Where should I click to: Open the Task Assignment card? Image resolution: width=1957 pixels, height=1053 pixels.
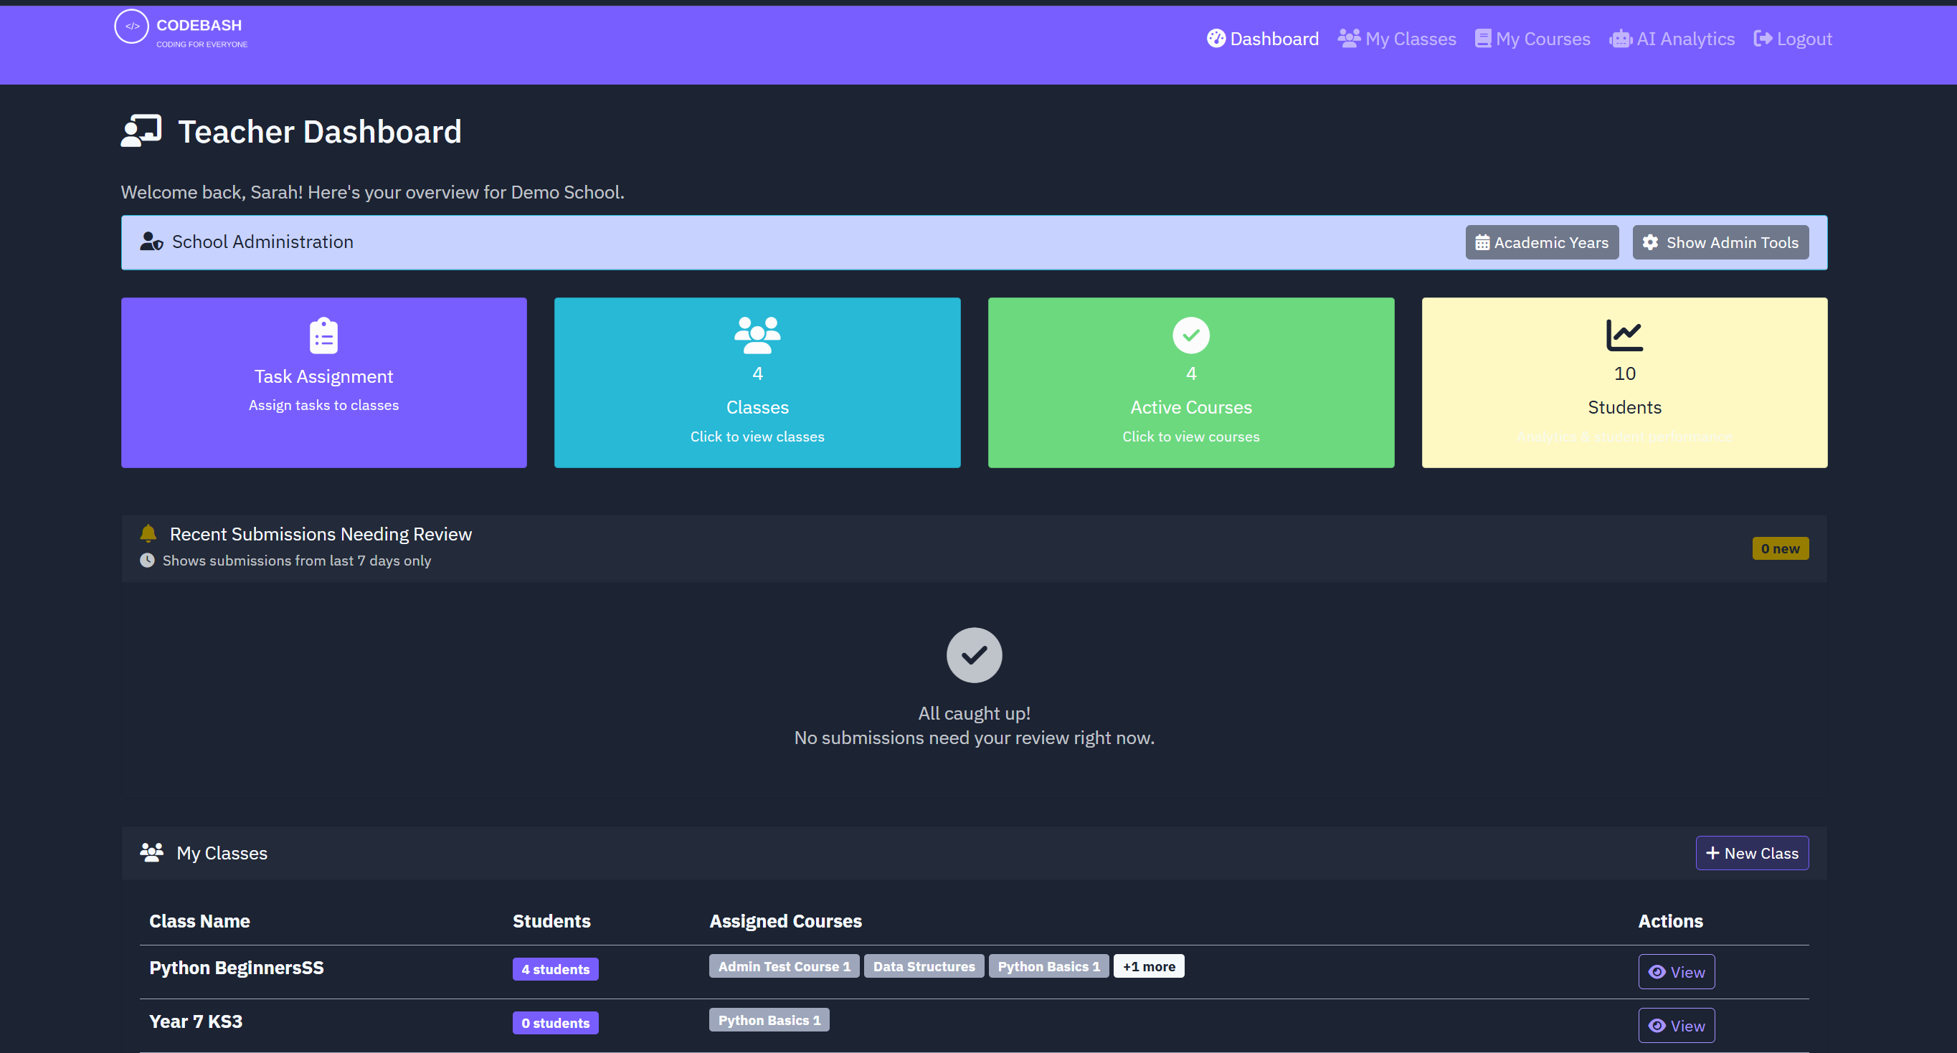pyautogui.click(x=323, y=383)
